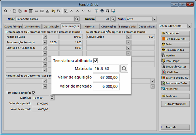Open Totais Pagos
Screen dimensions: 196x135
pyautogui.click(x=175, y=61)
